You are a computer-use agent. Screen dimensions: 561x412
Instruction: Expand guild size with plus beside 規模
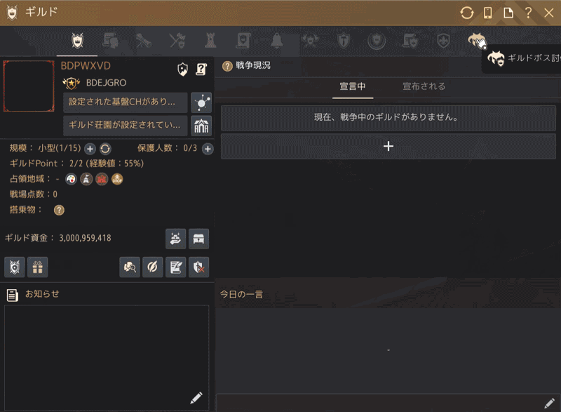pyautogui.click(x=90, y=149)
